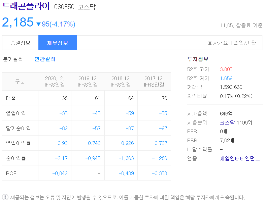
Task: Click 순이익률 value -1.363
Action: pos(126,158)
